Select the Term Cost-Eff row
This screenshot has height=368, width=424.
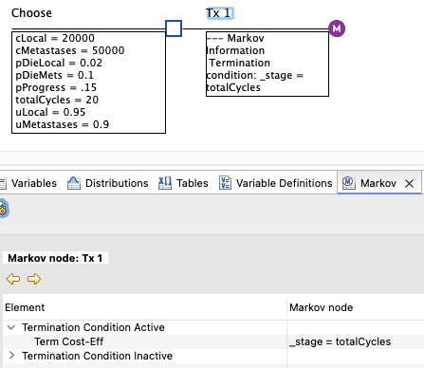point(212,341)
